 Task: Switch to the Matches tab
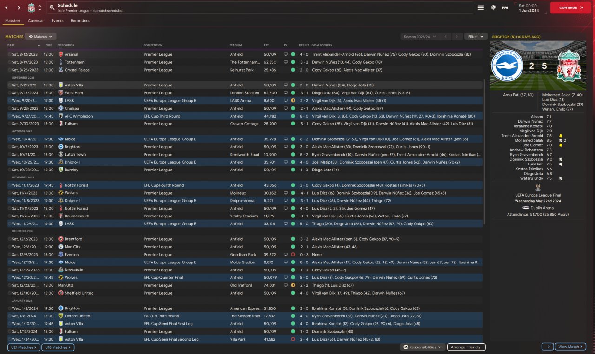[13, 21]
